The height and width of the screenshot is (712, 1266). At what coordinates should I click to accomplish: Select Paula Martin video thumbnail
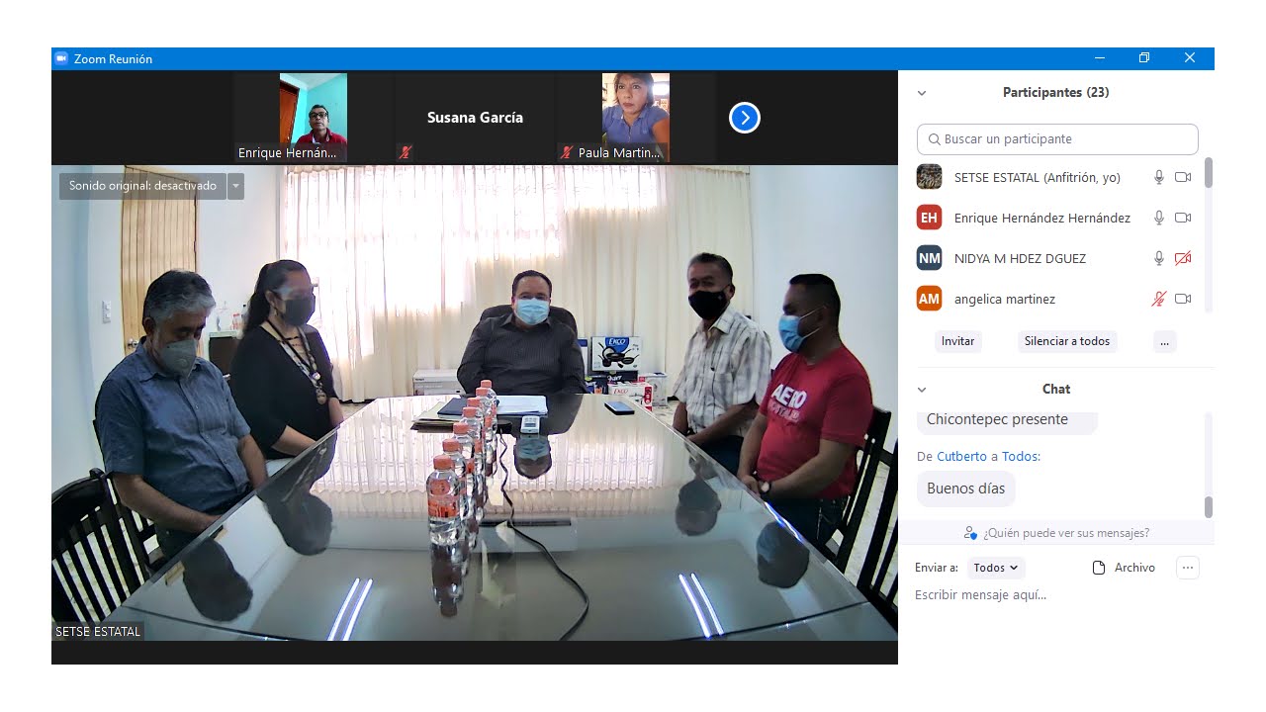(x=636, y=118)
